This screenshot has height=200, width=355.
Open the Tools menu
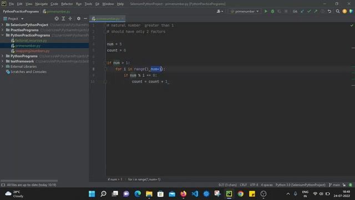point(88,4)
